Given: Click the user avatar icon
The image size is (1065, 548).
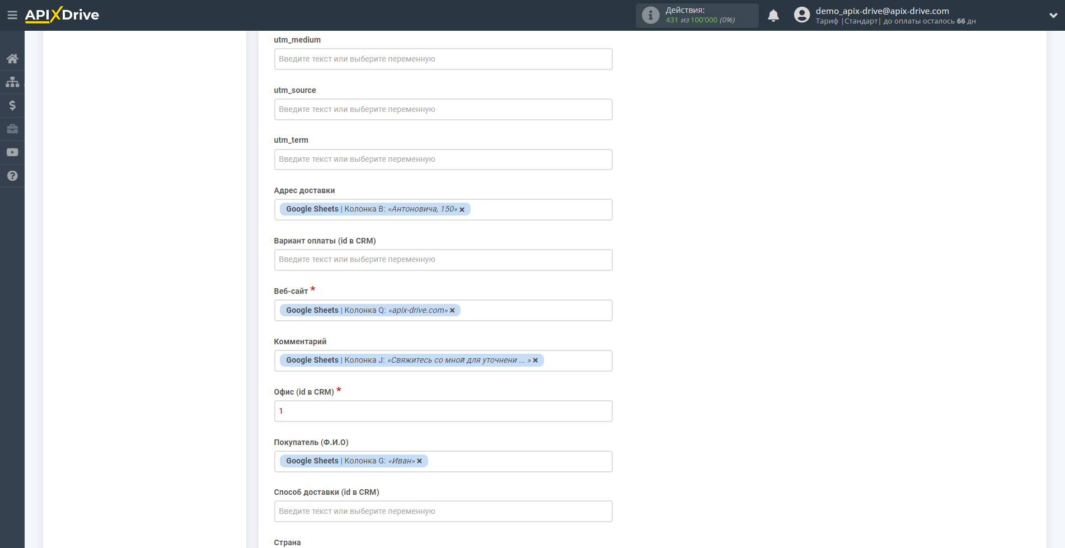Looking at the screenshot, I should point(802,15).
